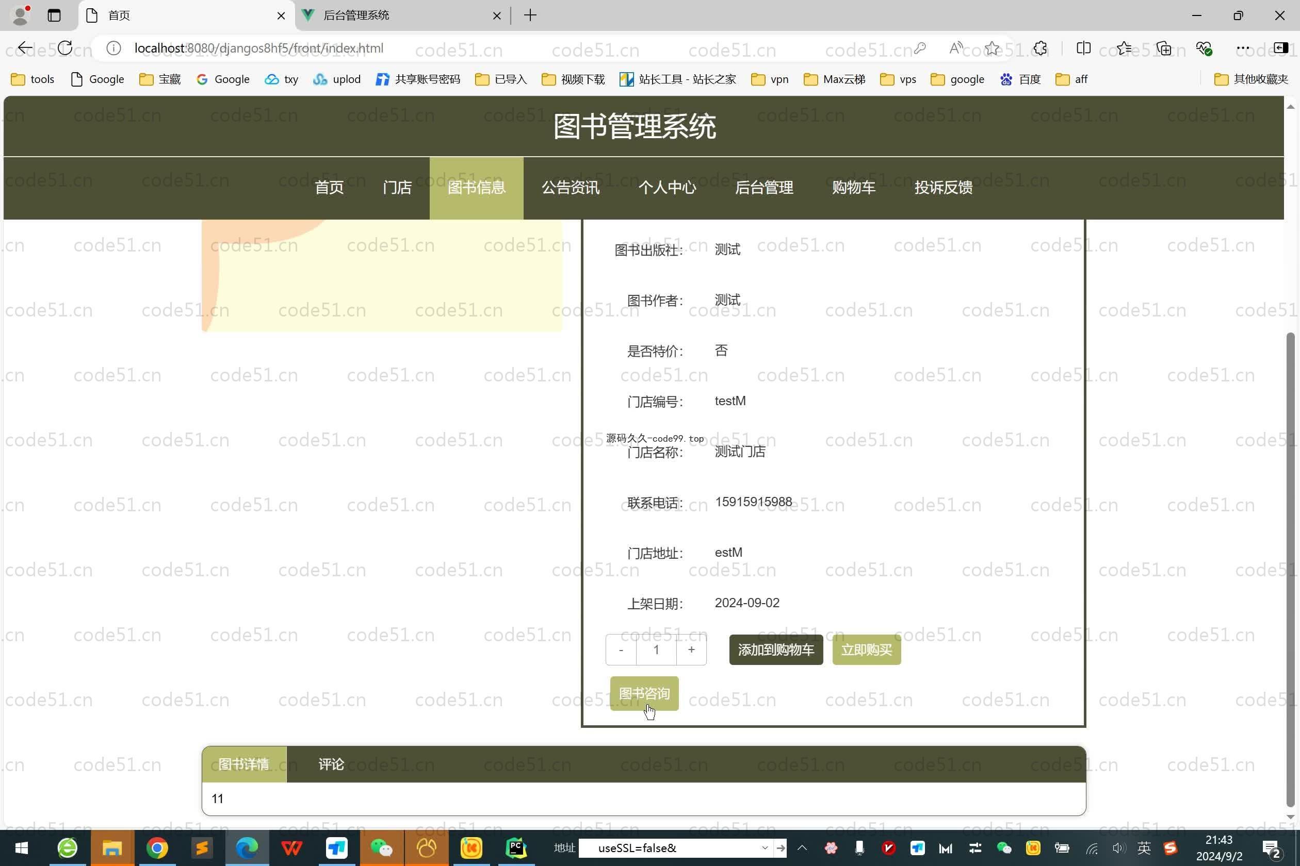Image resolution: width=1300 pixels, height=866 pixels.
Task: Click the 图书咨询 button
Action: [x=644, y=693]
